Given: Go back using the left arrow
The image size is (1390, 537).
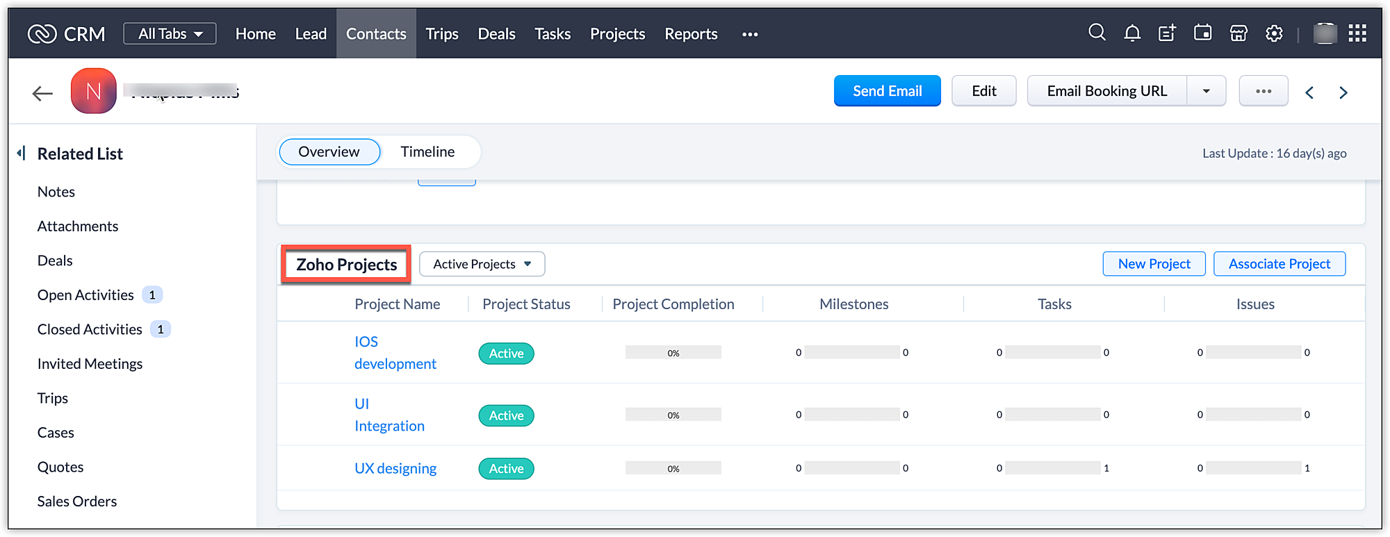Looking at the screenshot, I should 42,93.
